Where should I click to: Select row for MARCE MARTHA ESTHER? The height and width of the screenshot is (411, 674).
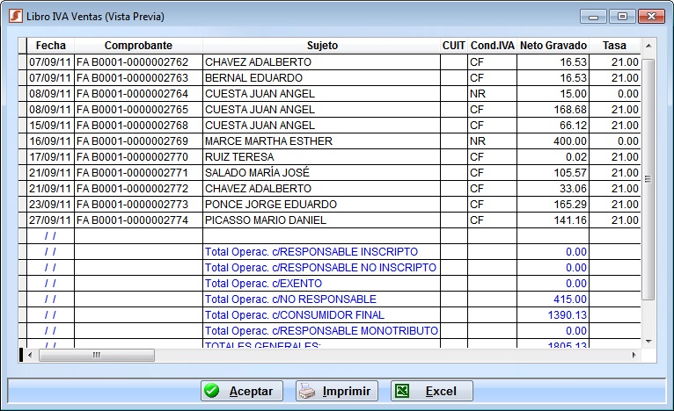[267, 141]
